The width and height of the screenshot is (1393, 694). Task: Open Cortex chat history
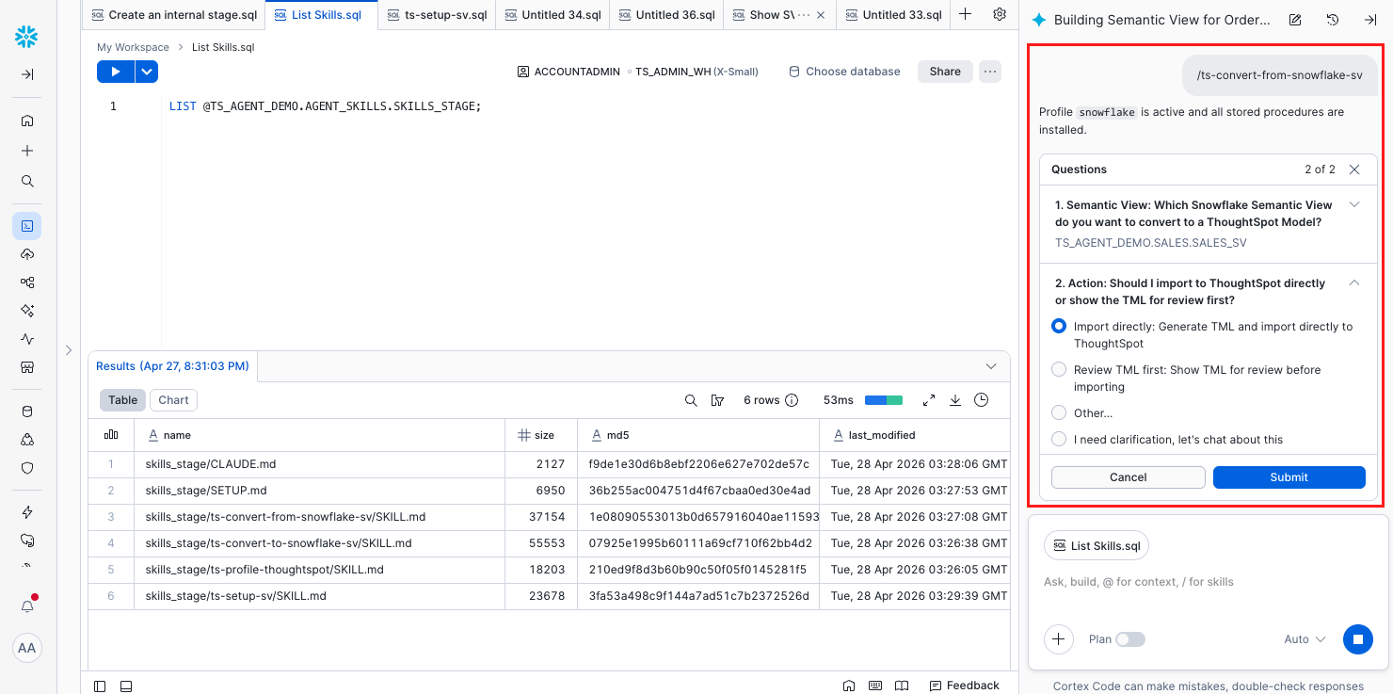[1333, 20]
